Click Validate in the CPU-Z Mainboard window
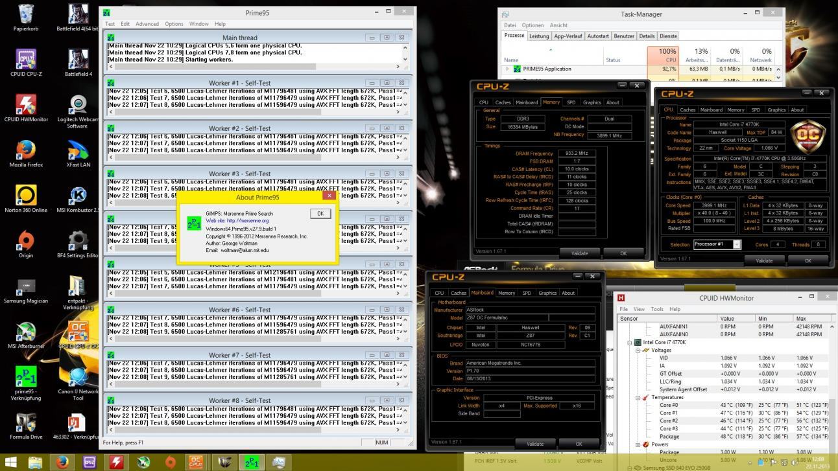The height and width of the screenshot is (471, 838). point(535,444)
